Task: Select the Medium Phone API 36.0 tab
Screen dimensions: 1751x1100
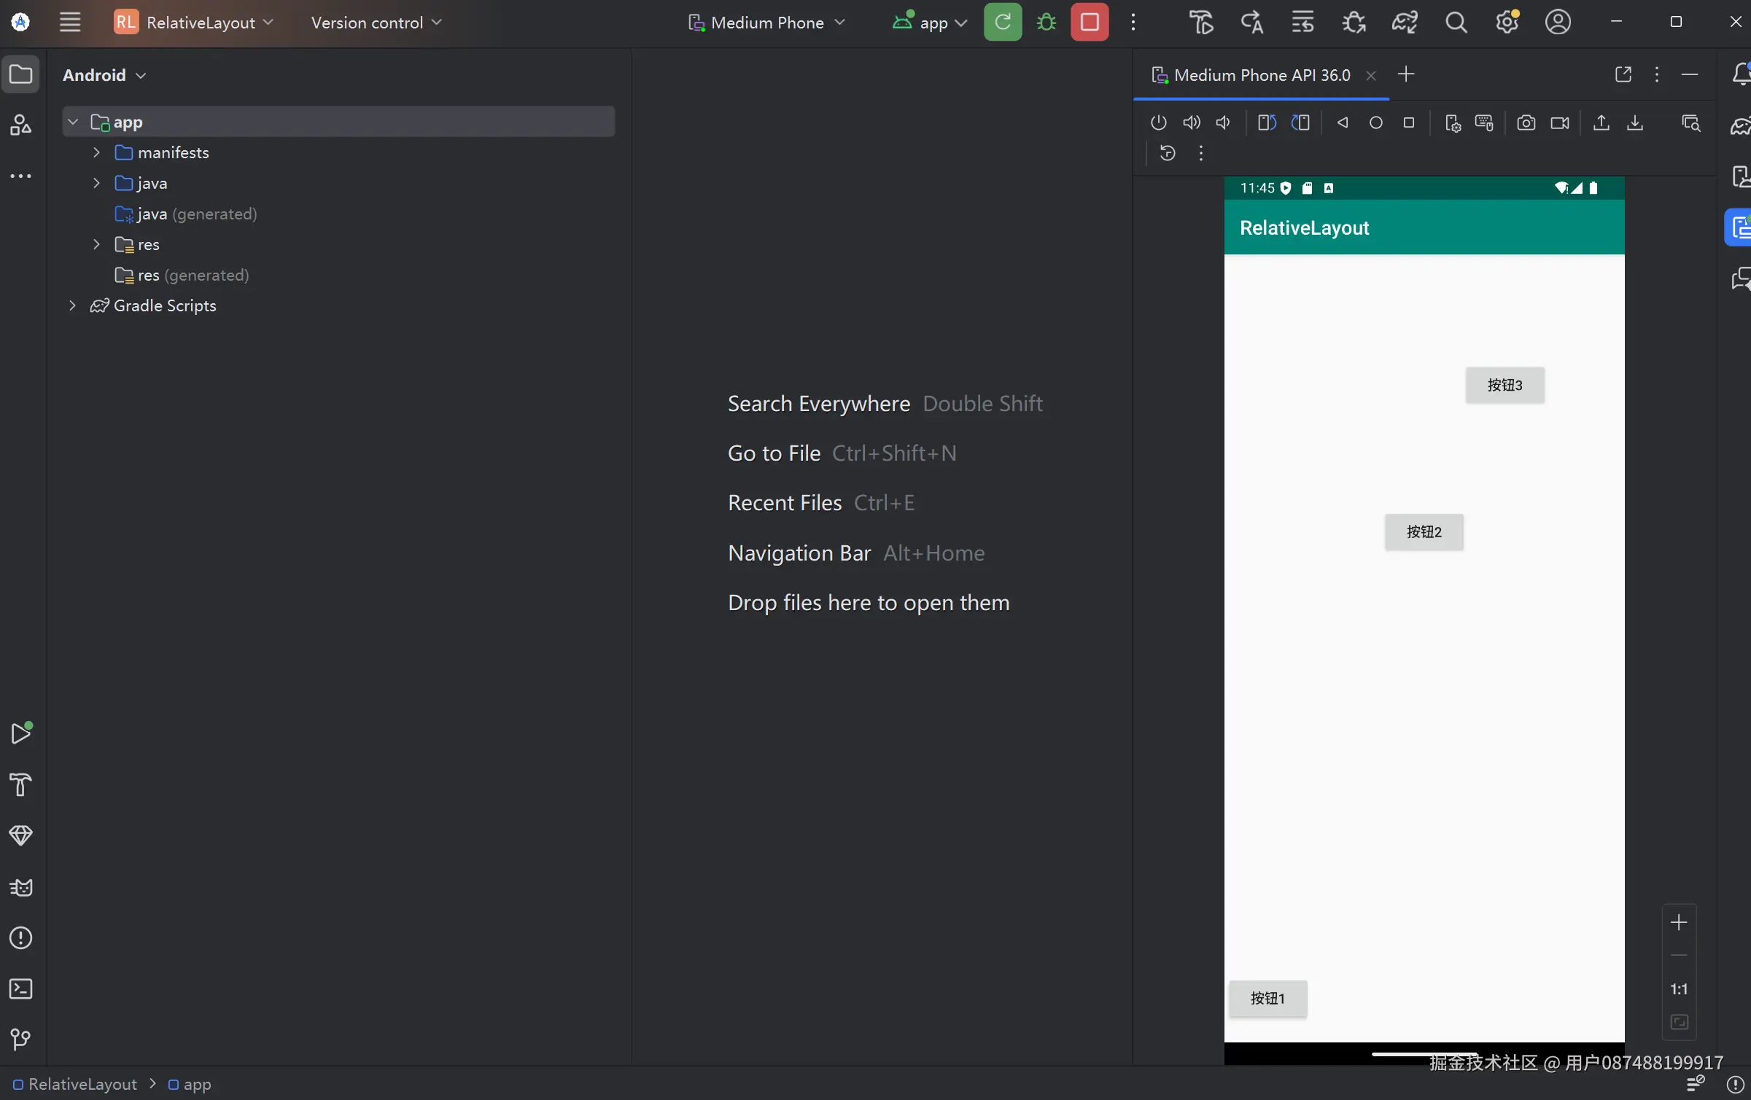Action: 1261,75
